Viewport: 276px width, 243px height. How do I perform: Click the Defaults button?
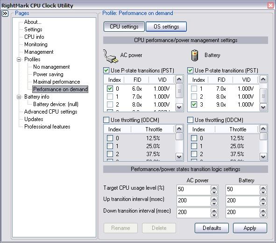[212, 228]
